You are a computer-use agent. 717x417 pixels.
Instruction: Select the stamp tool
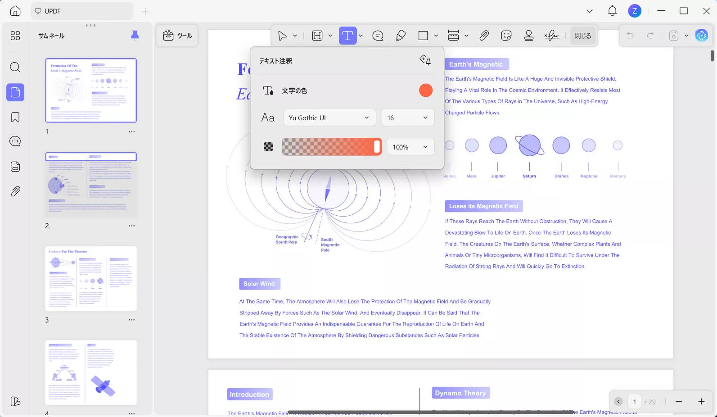(x=529, y=36)
